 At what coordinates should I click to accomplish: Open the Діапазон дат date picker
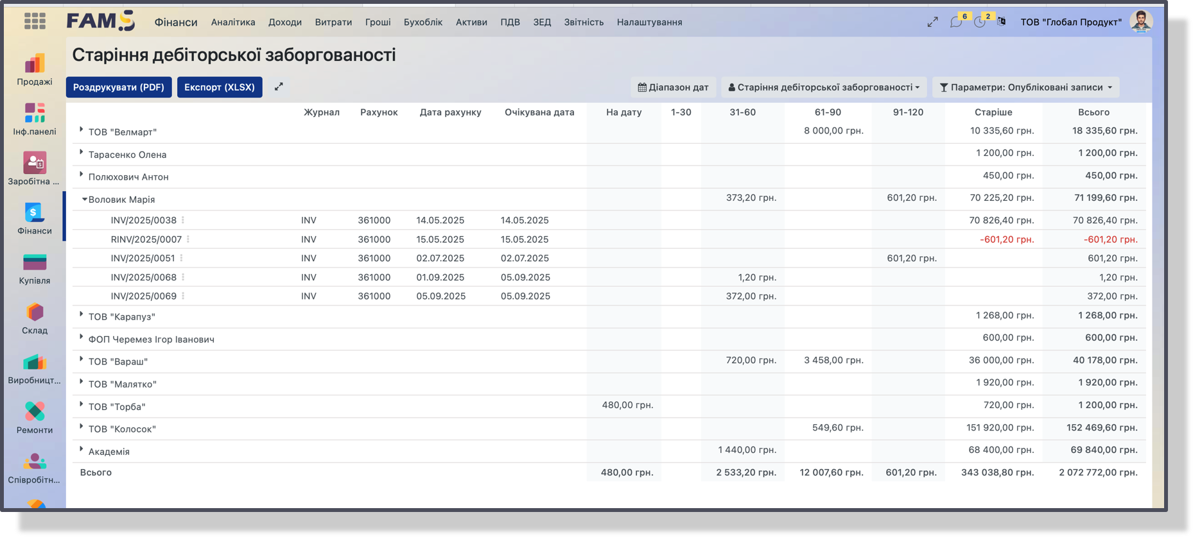[673, 87]
